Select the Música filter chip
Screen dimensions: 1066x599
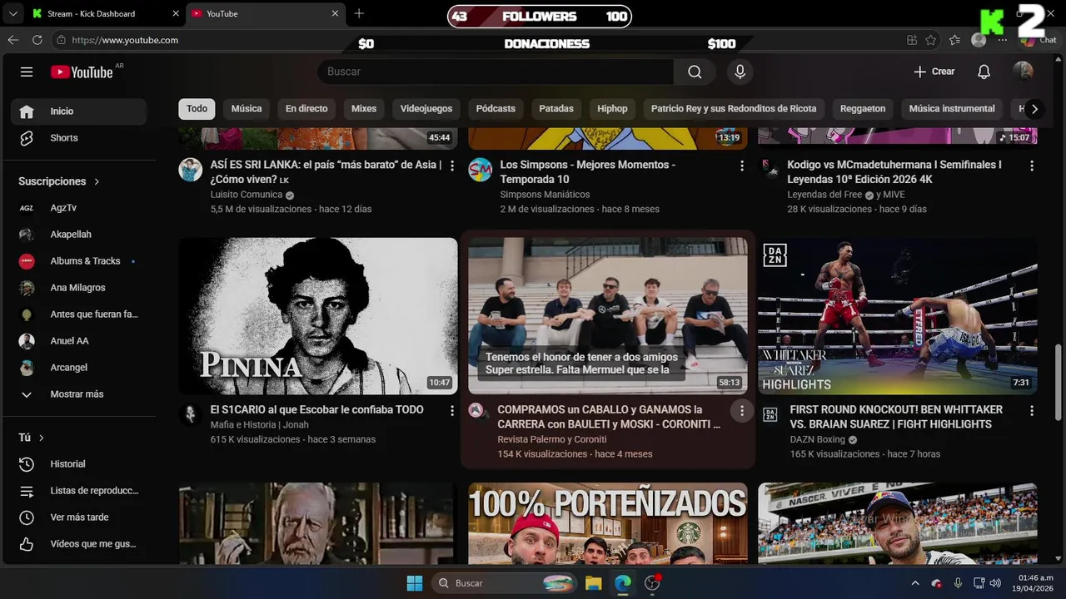click(x=247, y=109)
